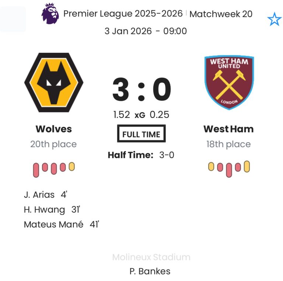
Task: Click West Ham's middle red form pill
Action: coord(229,170)
